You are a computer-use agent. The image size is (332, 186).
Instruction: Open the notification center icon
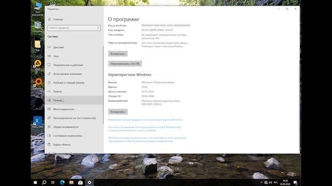[295, 182]
